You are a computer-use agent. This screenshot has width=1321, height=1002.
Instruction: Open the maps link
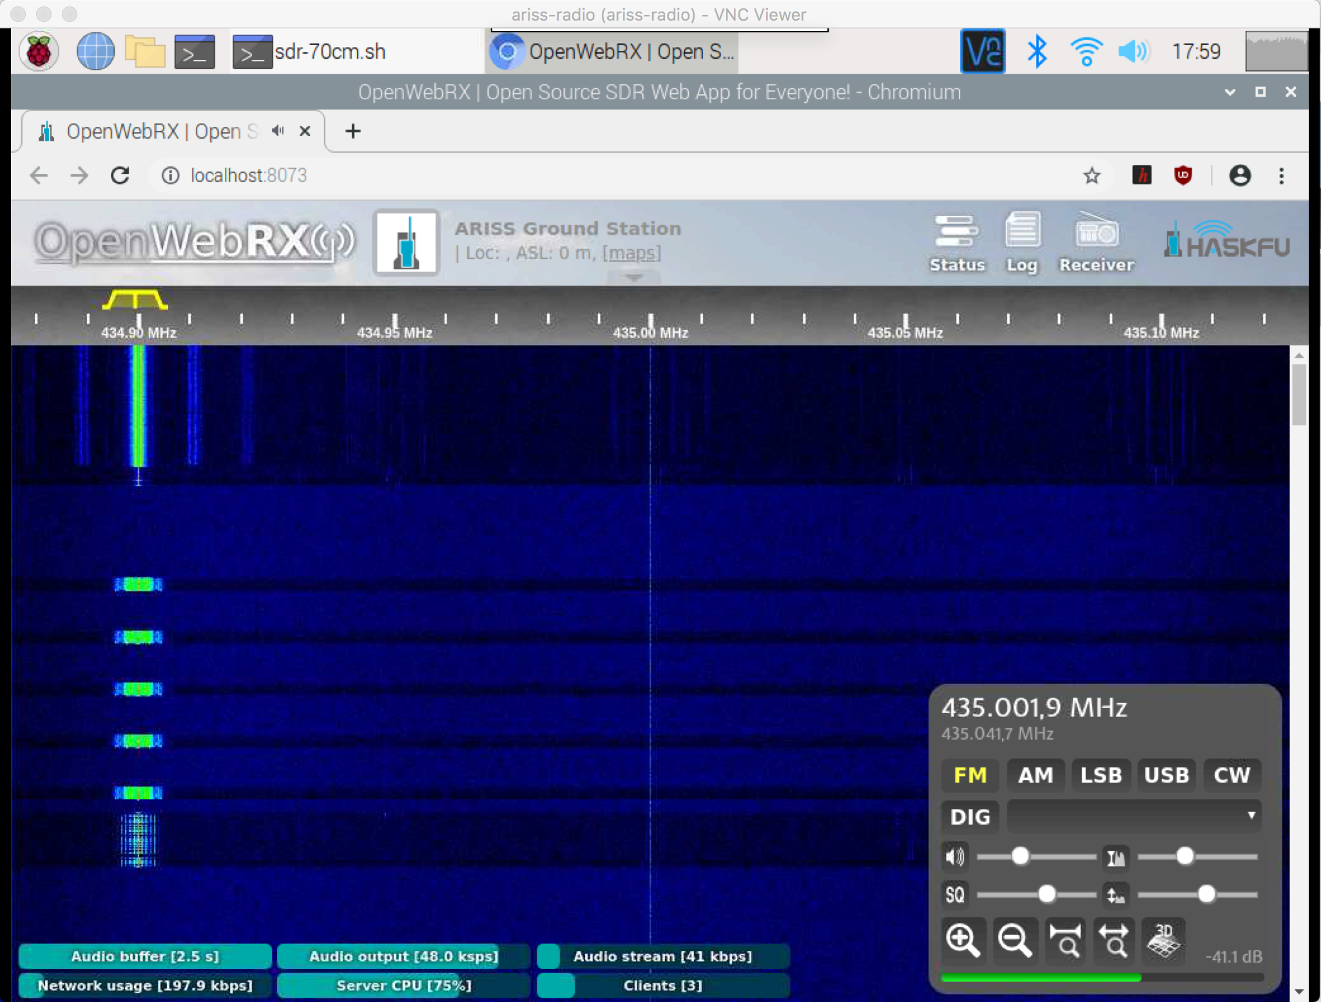tap(632, 253)
